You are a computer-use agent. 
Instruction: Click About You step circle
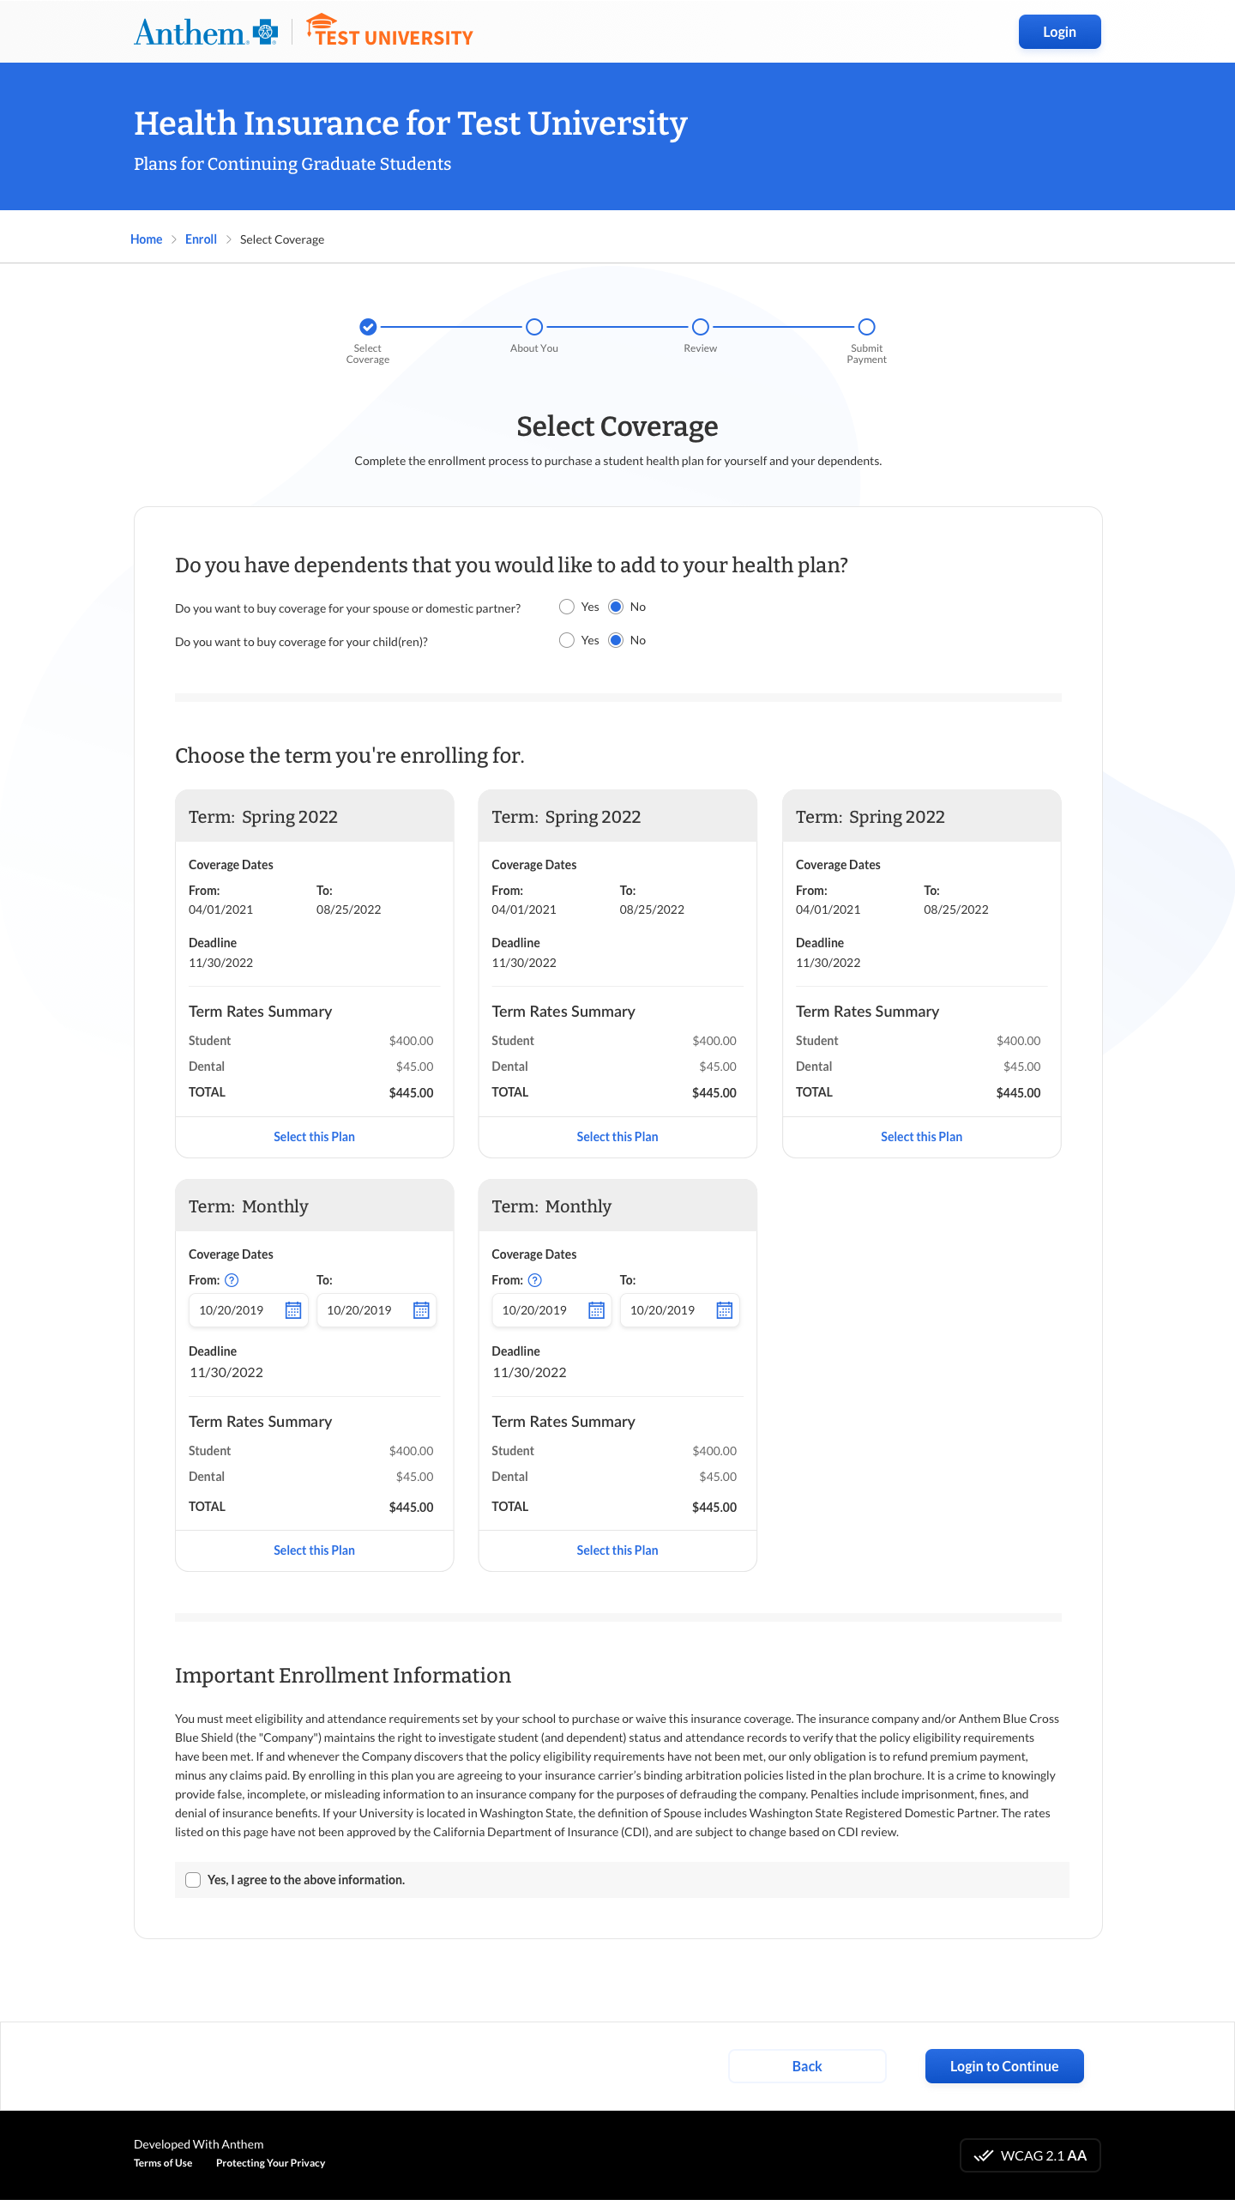point(534,327)
